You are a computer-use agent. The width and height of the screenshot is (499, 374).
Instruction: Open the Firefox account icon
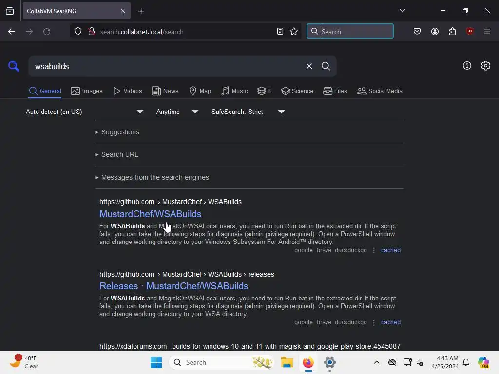click(435, 32)
